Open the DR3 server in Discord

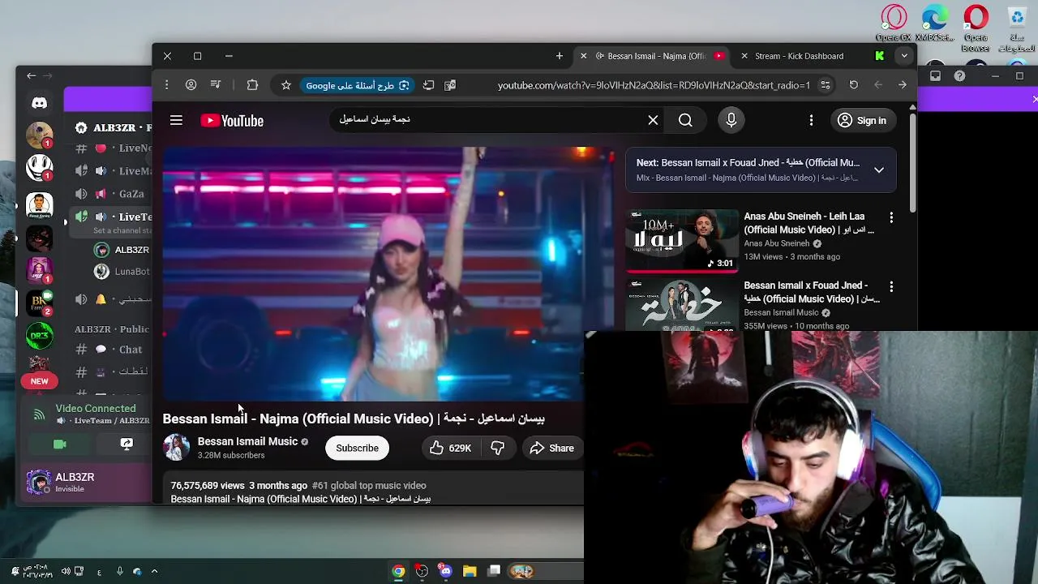click(x=39, y=335)
